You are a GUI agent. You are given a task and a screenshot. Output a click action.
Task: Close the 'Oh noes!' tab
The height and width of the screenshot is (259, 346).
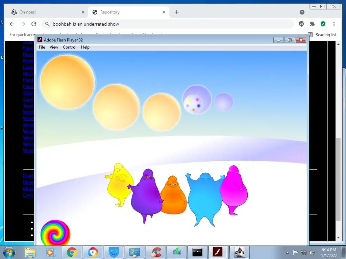83,12
